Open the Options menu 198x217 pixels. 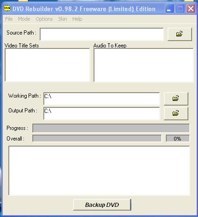(x=44, y=19)
